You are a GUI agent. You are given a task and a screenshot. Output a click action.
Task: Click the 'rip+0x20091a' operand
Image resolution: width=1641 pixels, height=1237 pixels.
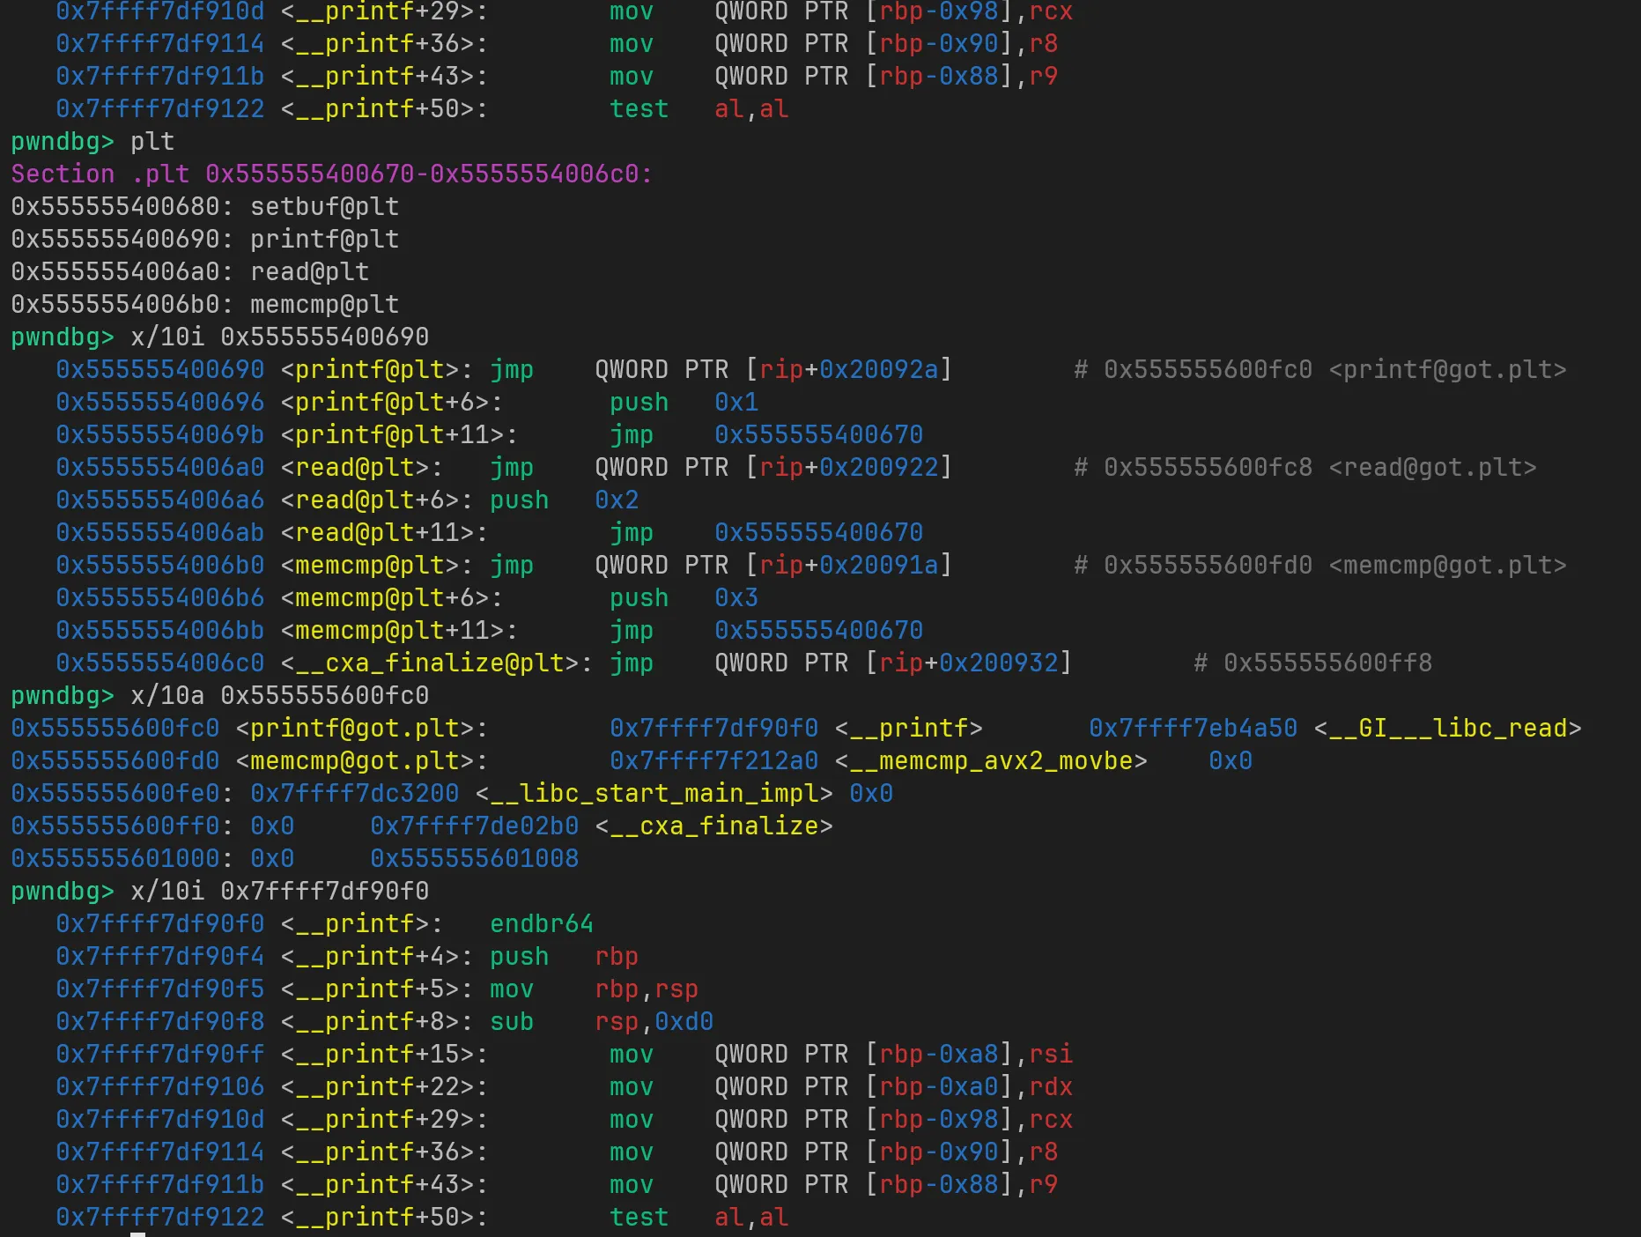tap(849, 566)
